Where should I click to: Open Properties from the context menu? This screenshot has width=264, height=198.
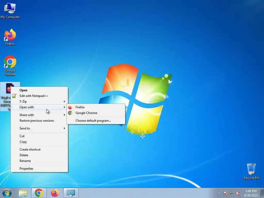pyautogui.click(x=39, y=169)
